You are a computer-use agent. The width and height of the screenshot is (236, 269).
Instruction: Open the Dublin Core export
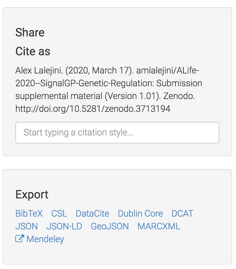140,213
